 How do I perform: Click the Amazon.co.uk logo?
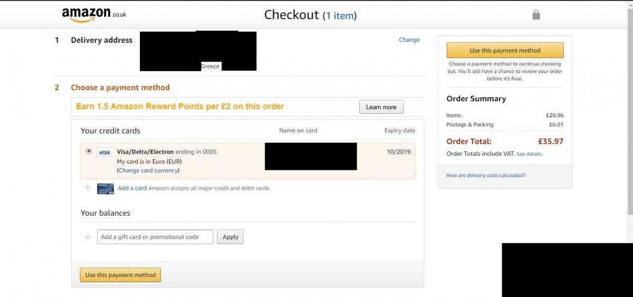(x=94, y=15)
